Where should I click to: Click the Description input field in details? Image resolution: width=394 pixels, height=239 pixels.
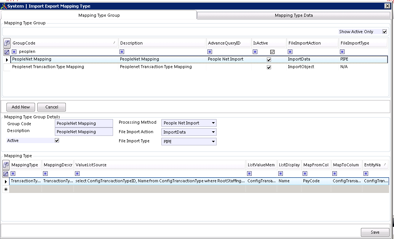pyautogui.click(x=84, y=132)
